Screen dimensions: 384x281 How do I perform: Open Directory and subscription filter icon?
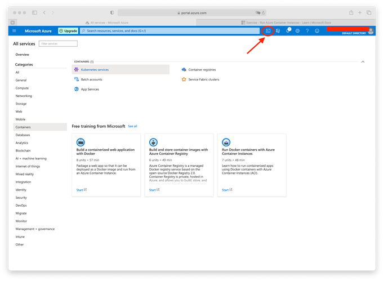[278, 31]
